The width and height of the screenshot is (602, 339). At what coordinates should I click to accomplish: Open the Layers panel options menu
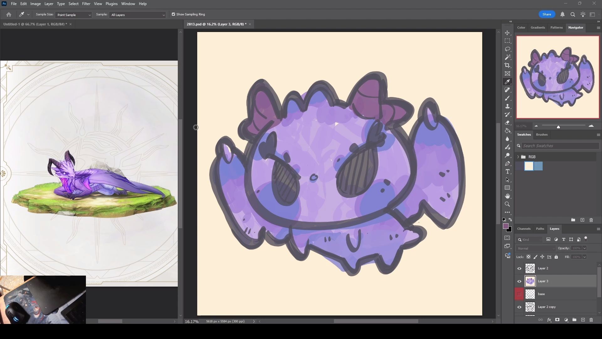click(x=598, y=229)
